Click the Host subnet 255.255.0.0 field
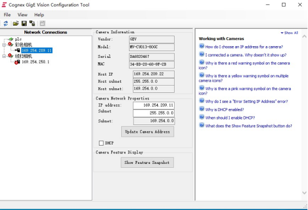This screenshot has width=308, height=210. (153, 82)
